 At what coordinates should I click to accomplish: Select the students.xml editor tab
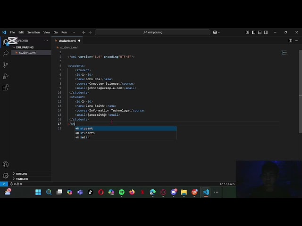pos(67,41)
